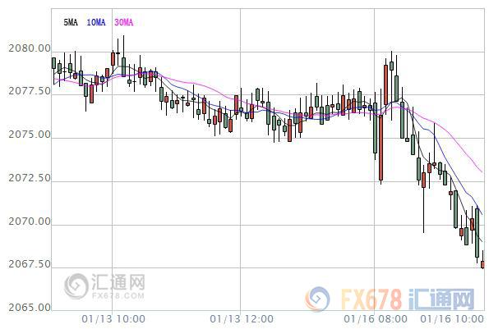Click the 2067.50 price axis label
The image size is (489, 329).
(x=30, y=264)
